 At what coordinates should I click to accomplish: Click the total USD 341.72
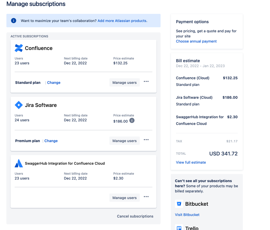point(223,153)
